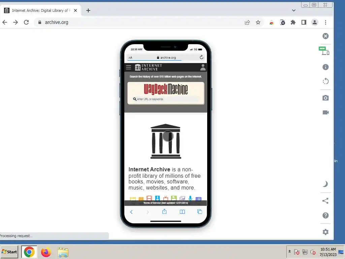345x259 pixels.
Task: Toggle dark mode with the moon icon
Action: coord(325,184)
